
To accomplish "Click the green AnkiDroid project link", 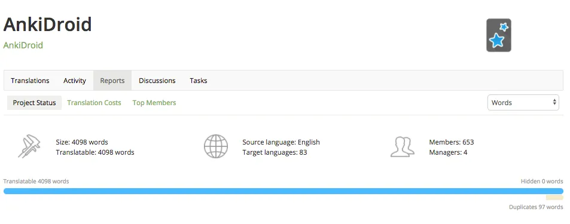I will tap(23, 45).
